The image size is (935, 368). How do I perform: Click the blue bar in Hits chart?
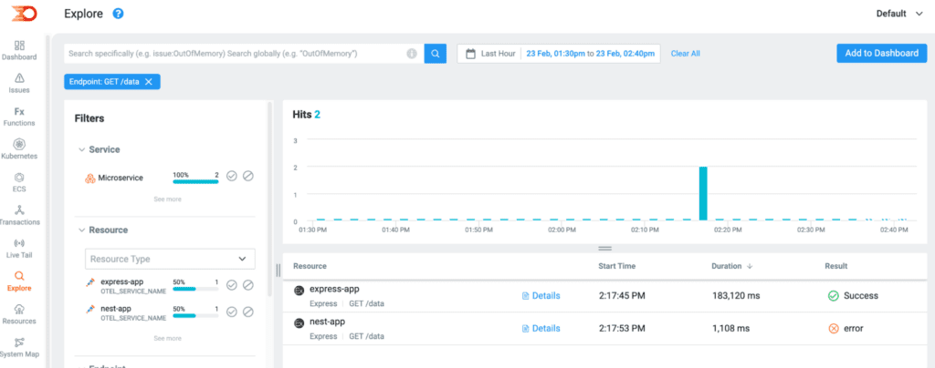click(x=703, y=193)
